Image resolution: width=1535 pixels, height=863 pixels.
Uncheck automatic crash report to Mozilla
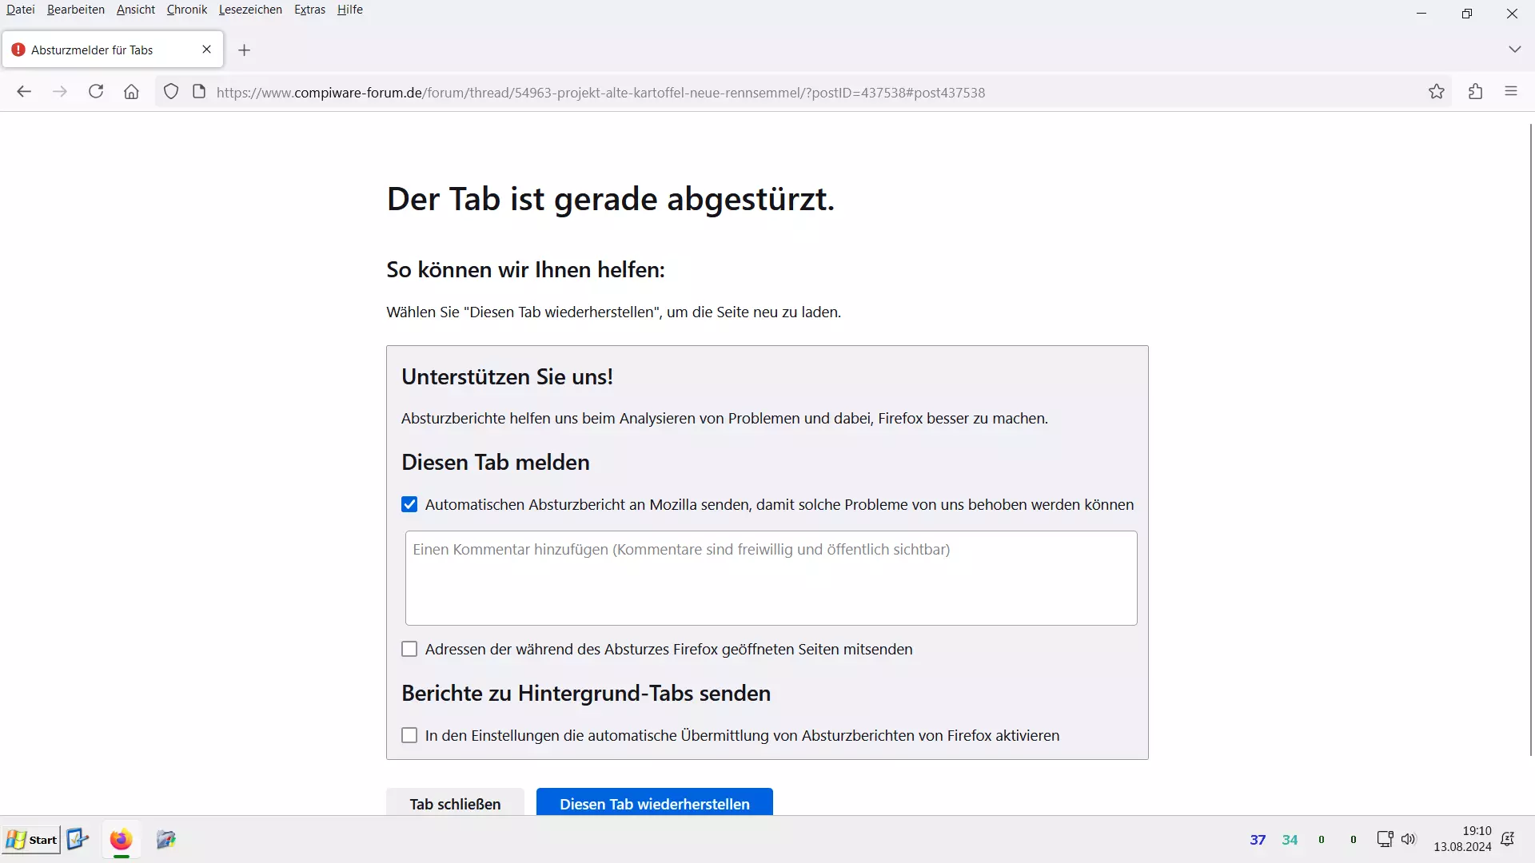[x=409, y=504]
